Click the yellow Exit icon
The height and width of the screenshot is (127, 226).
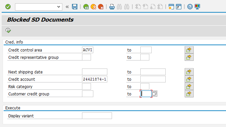click(x=93, y=7)
